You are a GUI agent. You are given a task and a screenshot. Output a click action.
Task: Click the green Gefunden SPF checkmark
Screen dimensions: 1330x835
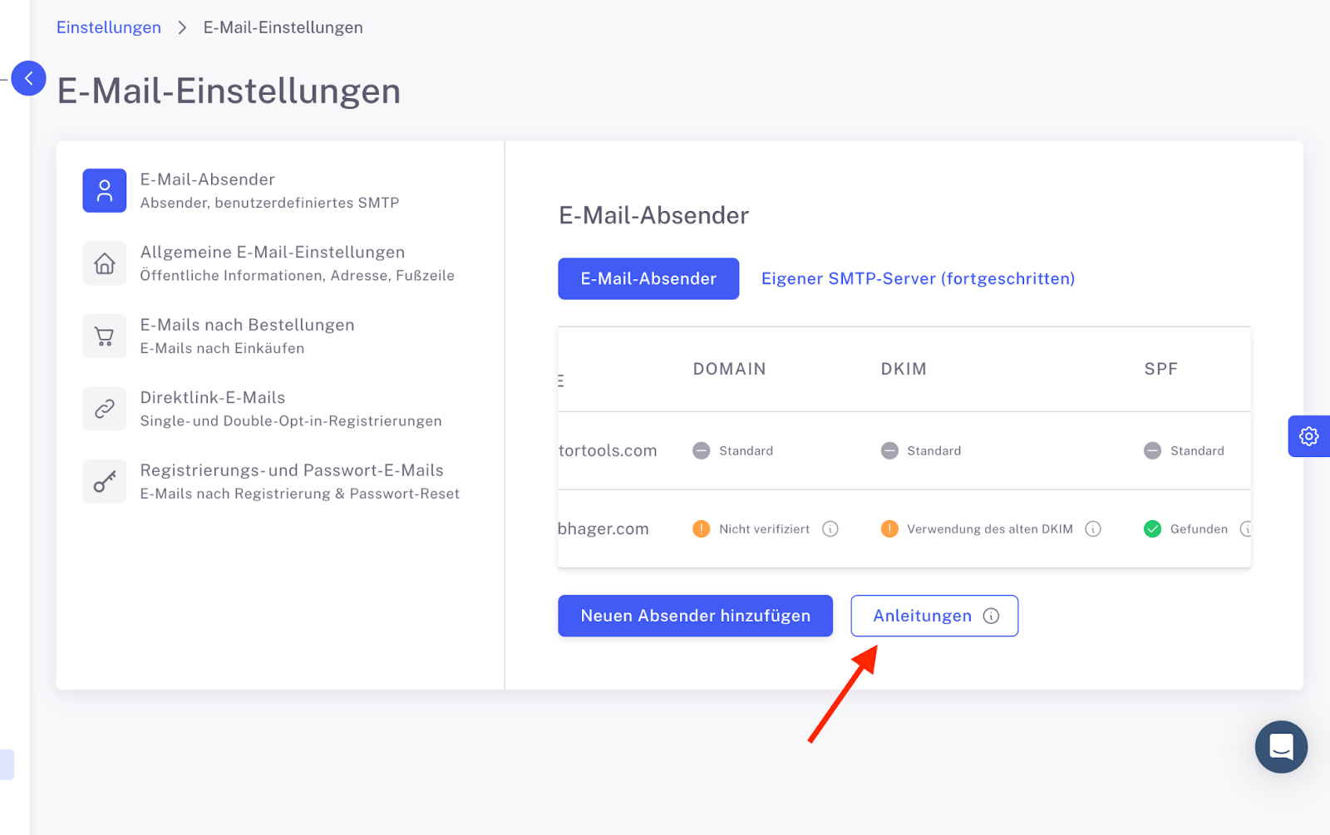coord(1152,529)
